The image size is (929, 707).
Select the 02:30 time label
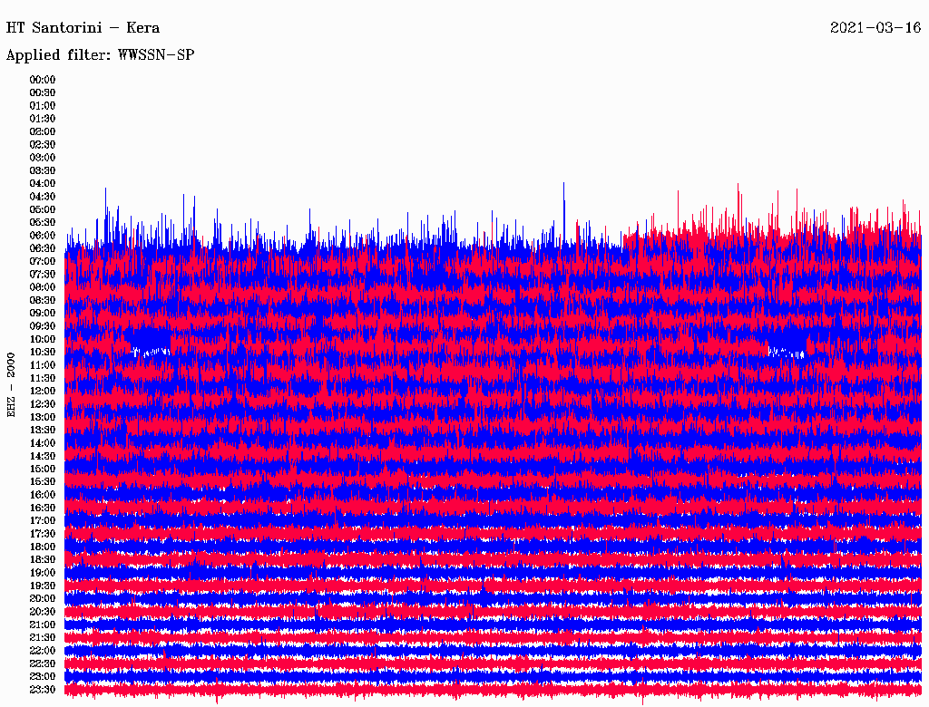point(43,144)
